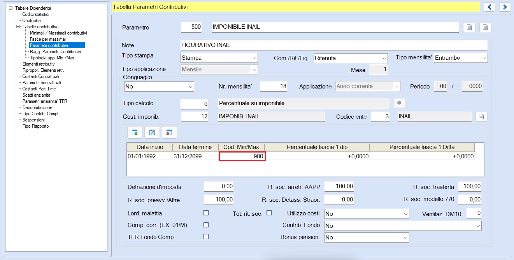Click Detrazione d'imposta field
Image resolution: width=514 pixels, height=260 pixels.
(219, 187)
